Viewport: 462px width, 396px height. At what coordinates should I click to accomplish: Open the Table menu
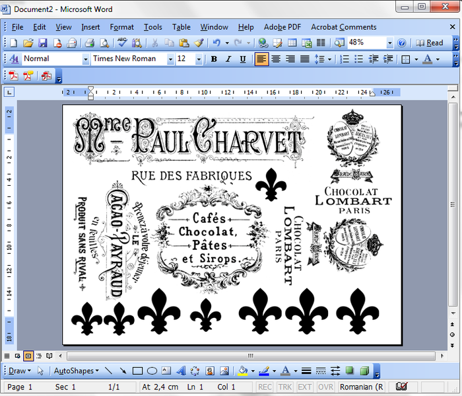(181, 27)
